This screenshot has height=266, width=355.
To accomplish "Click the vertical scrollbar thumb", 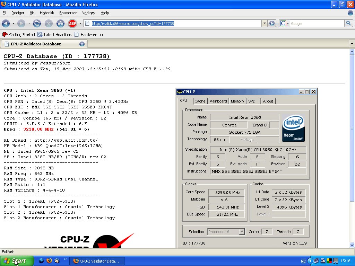I will pos(352,128).
